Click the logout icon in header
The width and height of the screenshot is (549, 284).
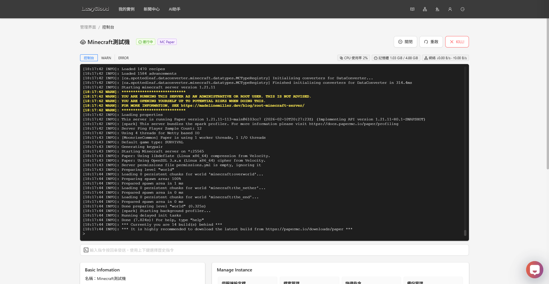[x=462, y=9]
